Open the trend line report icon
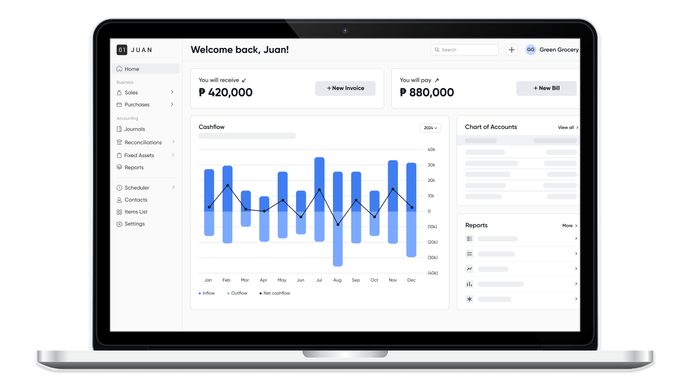 click(469, 269)
